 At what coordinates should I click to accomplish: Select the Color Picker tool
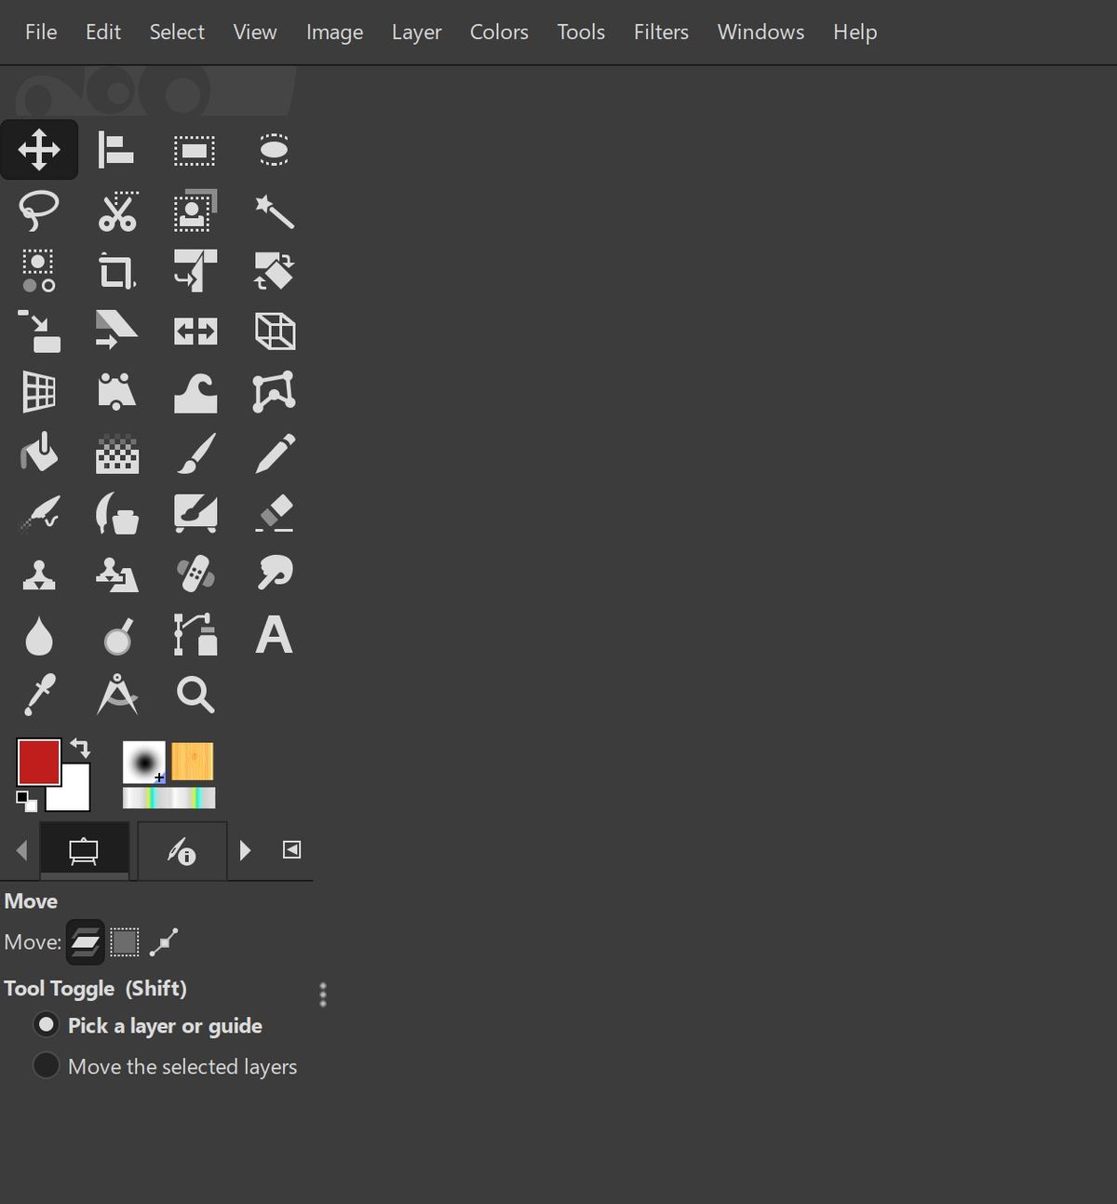click(39, 694)
